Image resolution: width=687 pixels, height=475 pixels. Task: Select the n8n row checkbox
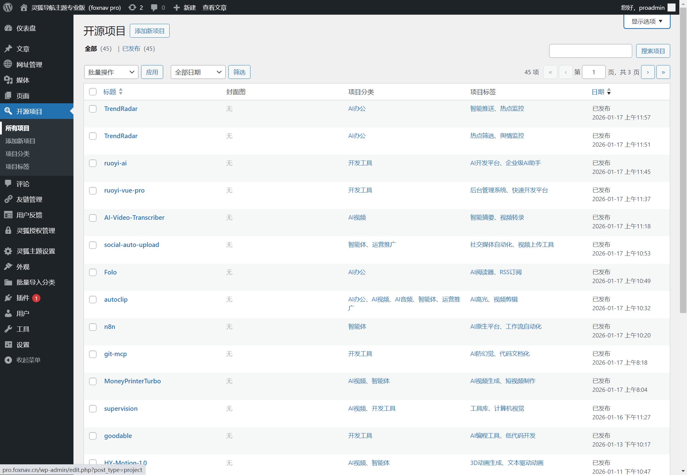point(93,327)
